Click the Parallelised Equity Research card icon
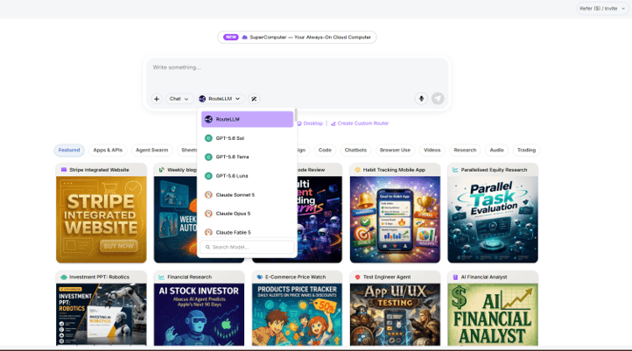 click(x=455, y=170)
